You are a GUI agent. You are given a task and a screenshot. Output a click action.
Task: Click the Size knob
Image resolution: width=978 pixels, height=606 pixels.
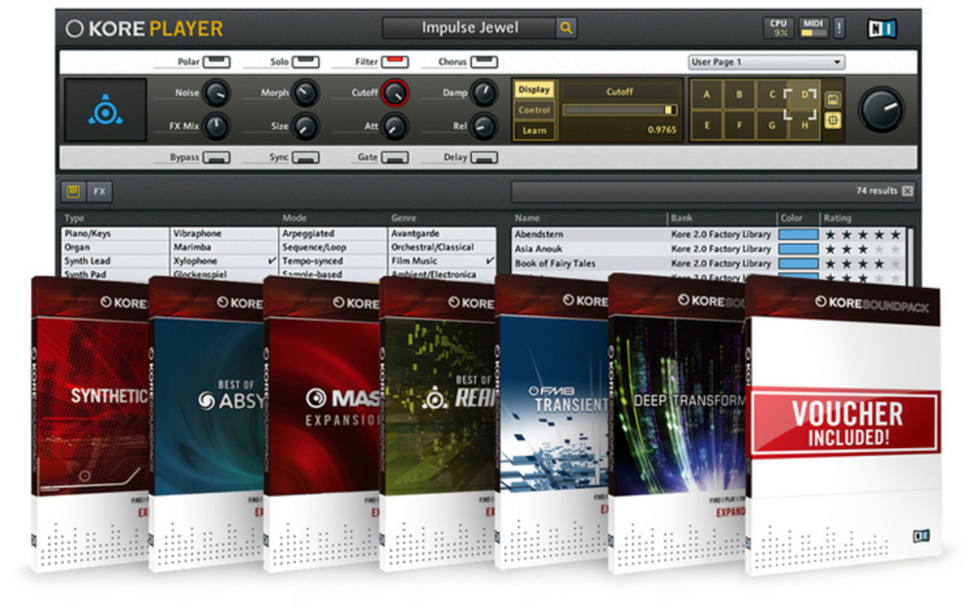click(305, 126)
